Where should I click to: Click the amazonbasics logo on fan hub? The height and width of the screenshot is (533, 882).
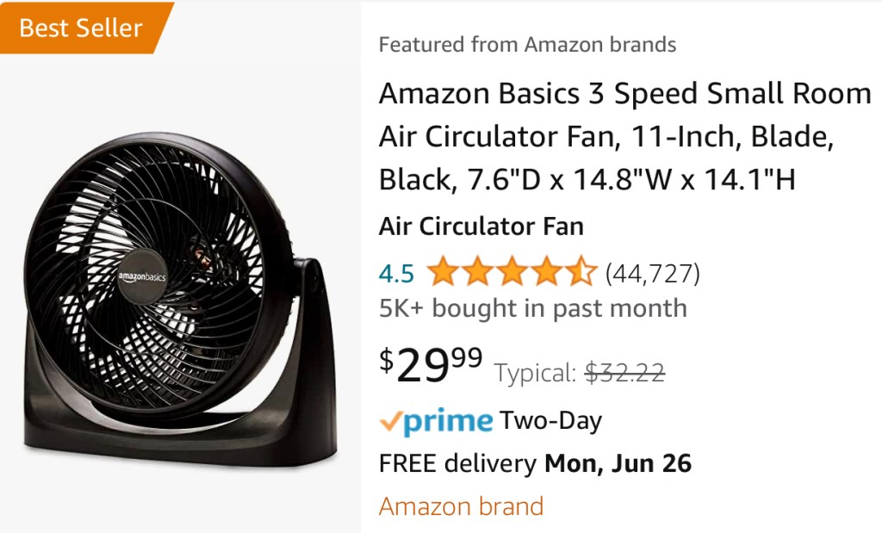tap(143, 276)
